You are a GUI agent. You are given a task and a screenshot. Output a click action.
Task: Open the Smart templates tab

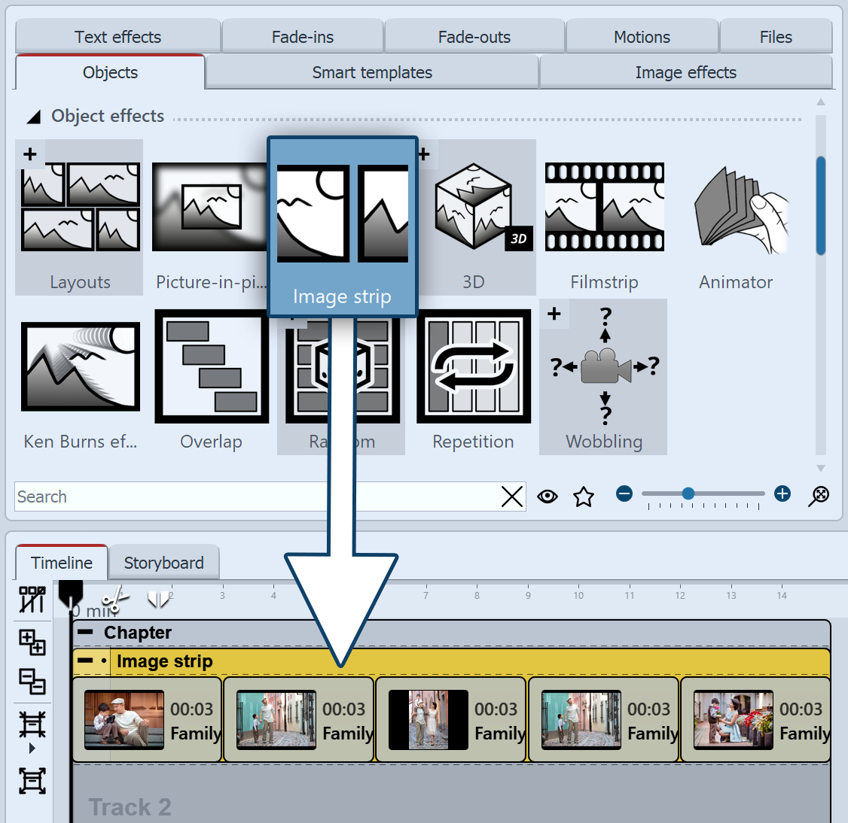tap(372, 72)
